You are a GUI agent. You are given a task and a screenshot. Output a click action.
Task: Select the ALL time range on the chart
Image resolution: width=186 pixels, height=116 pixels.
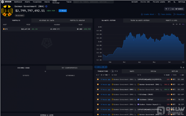tap(183, 24)
